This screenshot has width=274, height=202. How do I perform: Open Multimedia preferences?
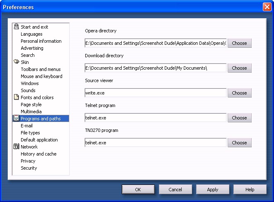31,112
